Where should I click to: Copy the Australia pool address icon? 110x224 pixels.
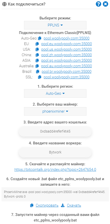[x=37, y=66]
